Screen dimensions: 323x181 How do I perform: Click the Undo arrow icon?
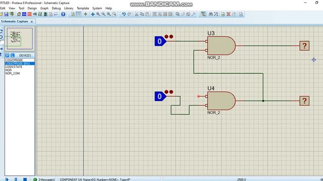[124, 14]
